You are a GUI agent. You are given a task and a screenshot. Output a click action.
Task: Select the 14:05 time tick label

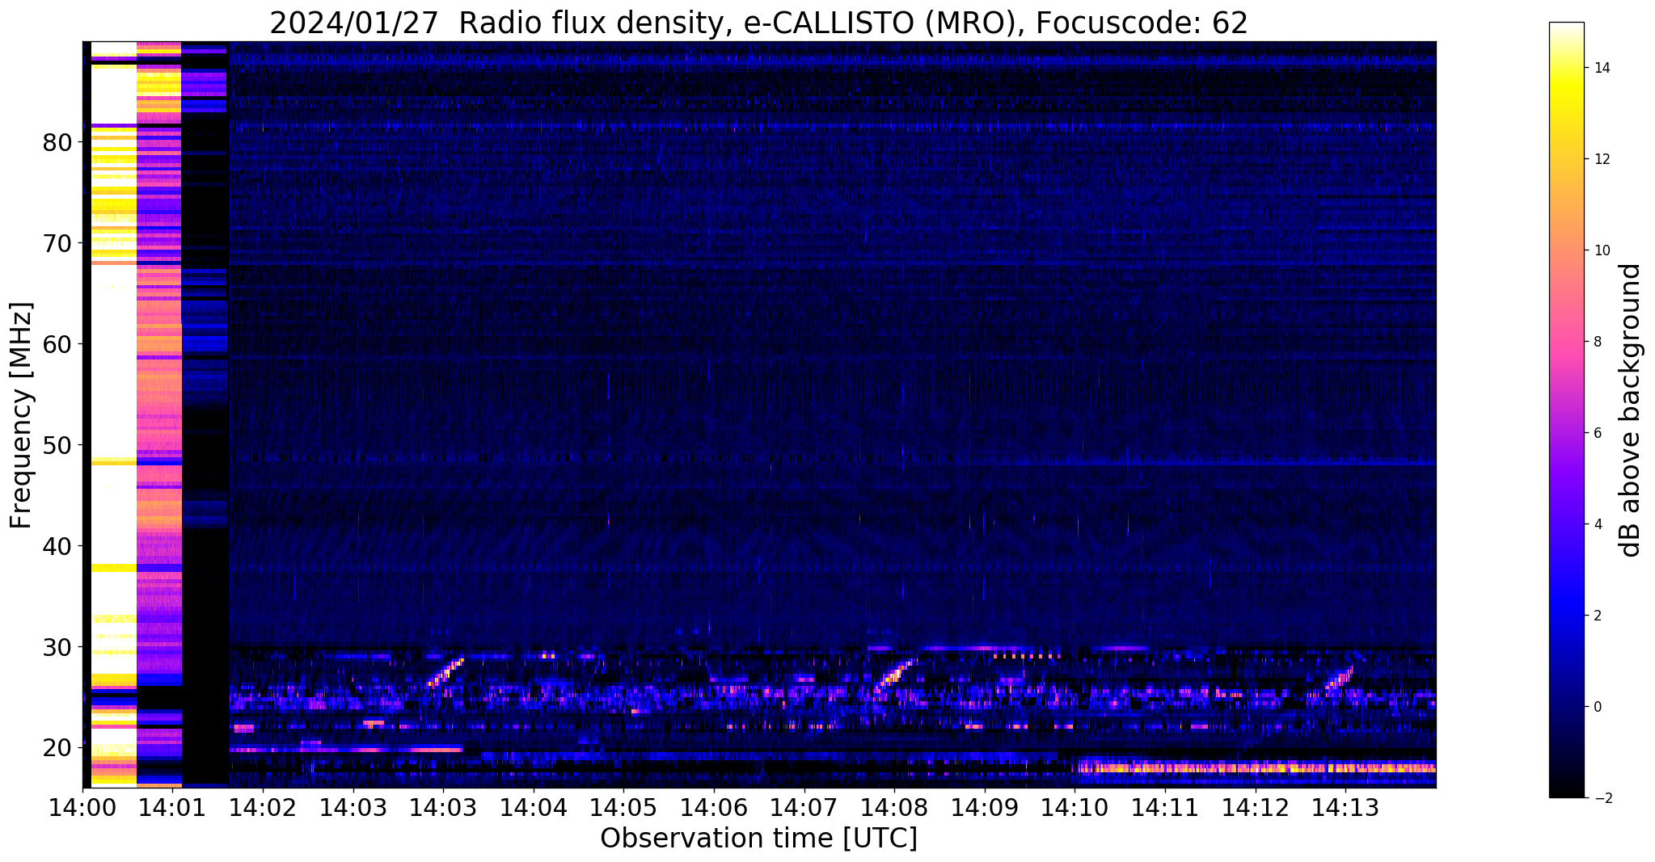[623, 807]
